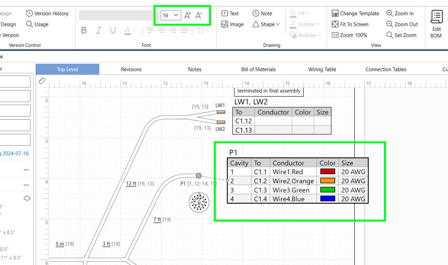This screenshot has width=448, height=265.
Task: Click the font name input field
Action: pos(119,15)
